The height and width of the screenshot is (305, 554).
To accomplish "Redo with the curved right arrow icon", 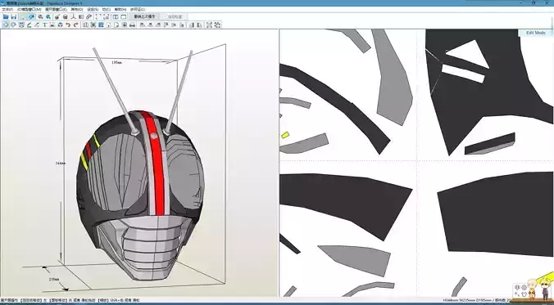I will pos(75,25).
